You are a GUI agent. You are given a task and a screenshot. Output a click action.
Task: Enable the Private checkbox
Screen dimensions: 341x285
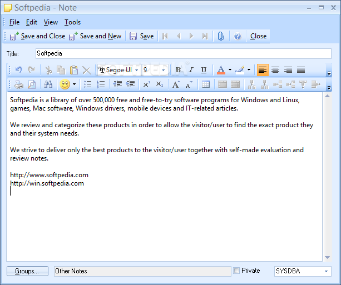click(236, 271)
